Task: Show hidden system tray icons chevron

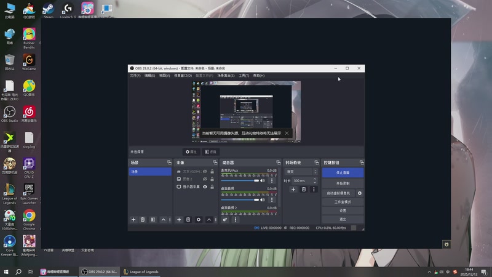Action: pos(429,272)
